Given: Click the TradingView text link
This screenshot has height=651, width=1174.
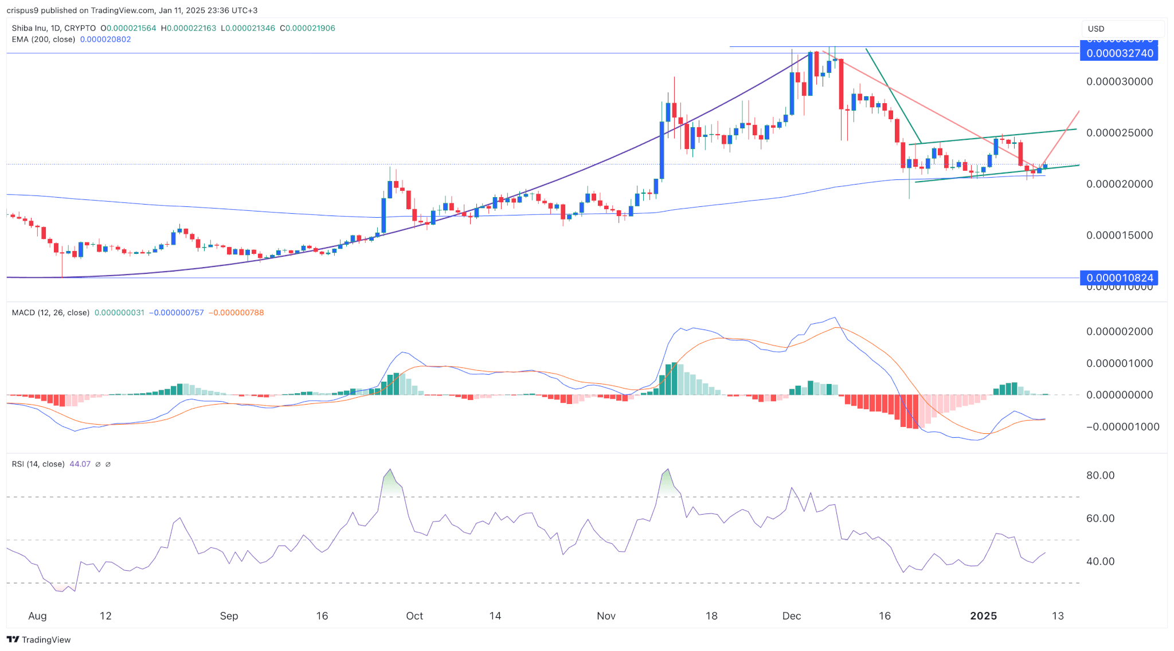Looking at the screenshot, I should (x=46, y=640).
